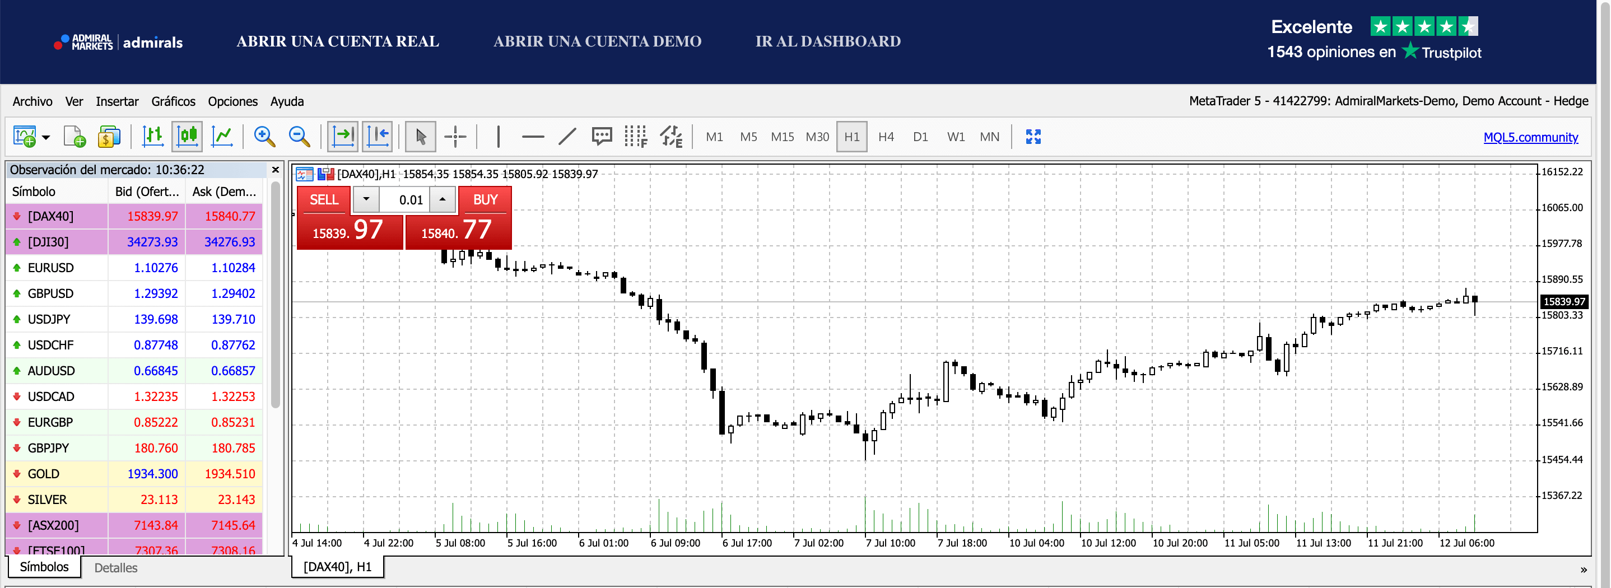Viewport: 1611px width, 588px height.
Task: Expand the chart tabs overflow arrows
Action: coord(1584,569)
